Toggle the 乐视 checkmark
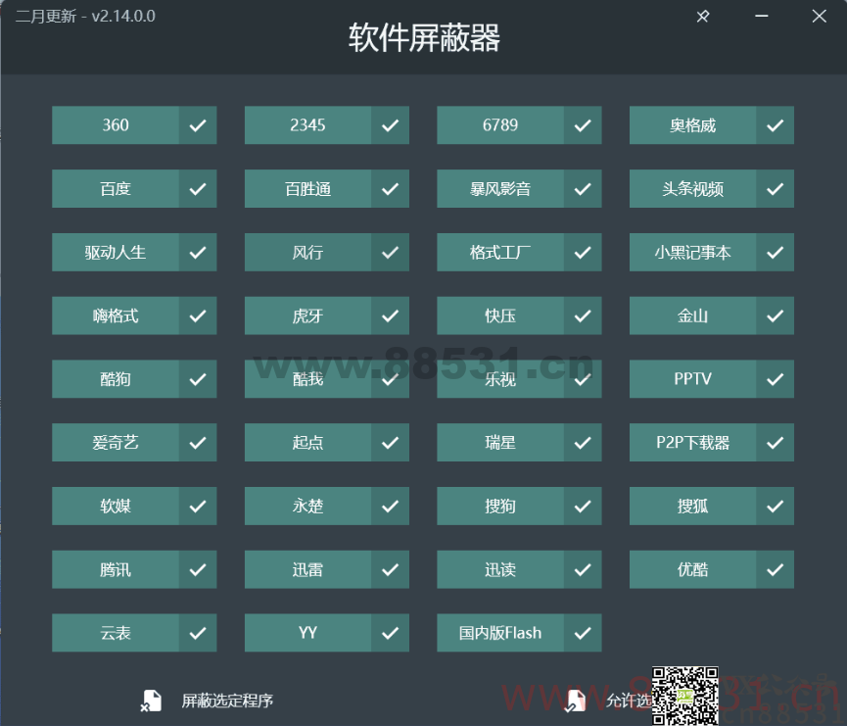The width and height of the screenshot is (847, 726). pyautogui.click(x=583, y=379)
